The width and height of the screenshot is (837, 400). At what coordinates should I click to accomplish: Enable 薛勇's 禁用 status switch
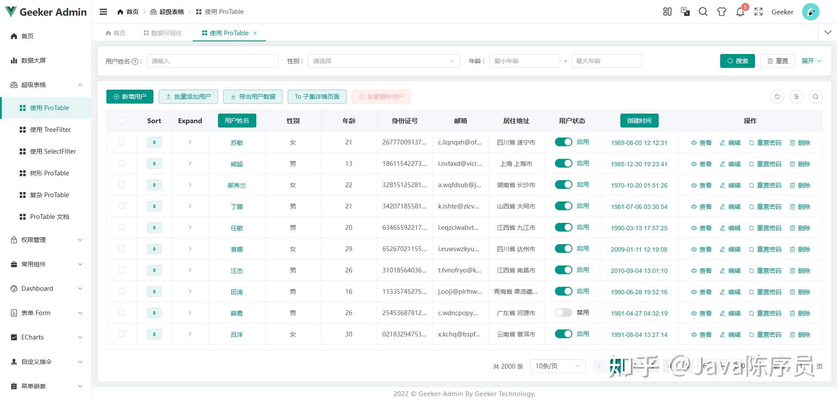[x=563, y=313]
